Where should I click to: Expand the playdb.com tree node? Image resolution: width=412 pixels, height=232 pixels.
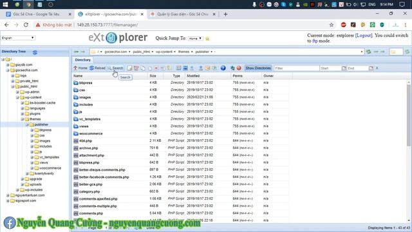click(x=8, y=64)
